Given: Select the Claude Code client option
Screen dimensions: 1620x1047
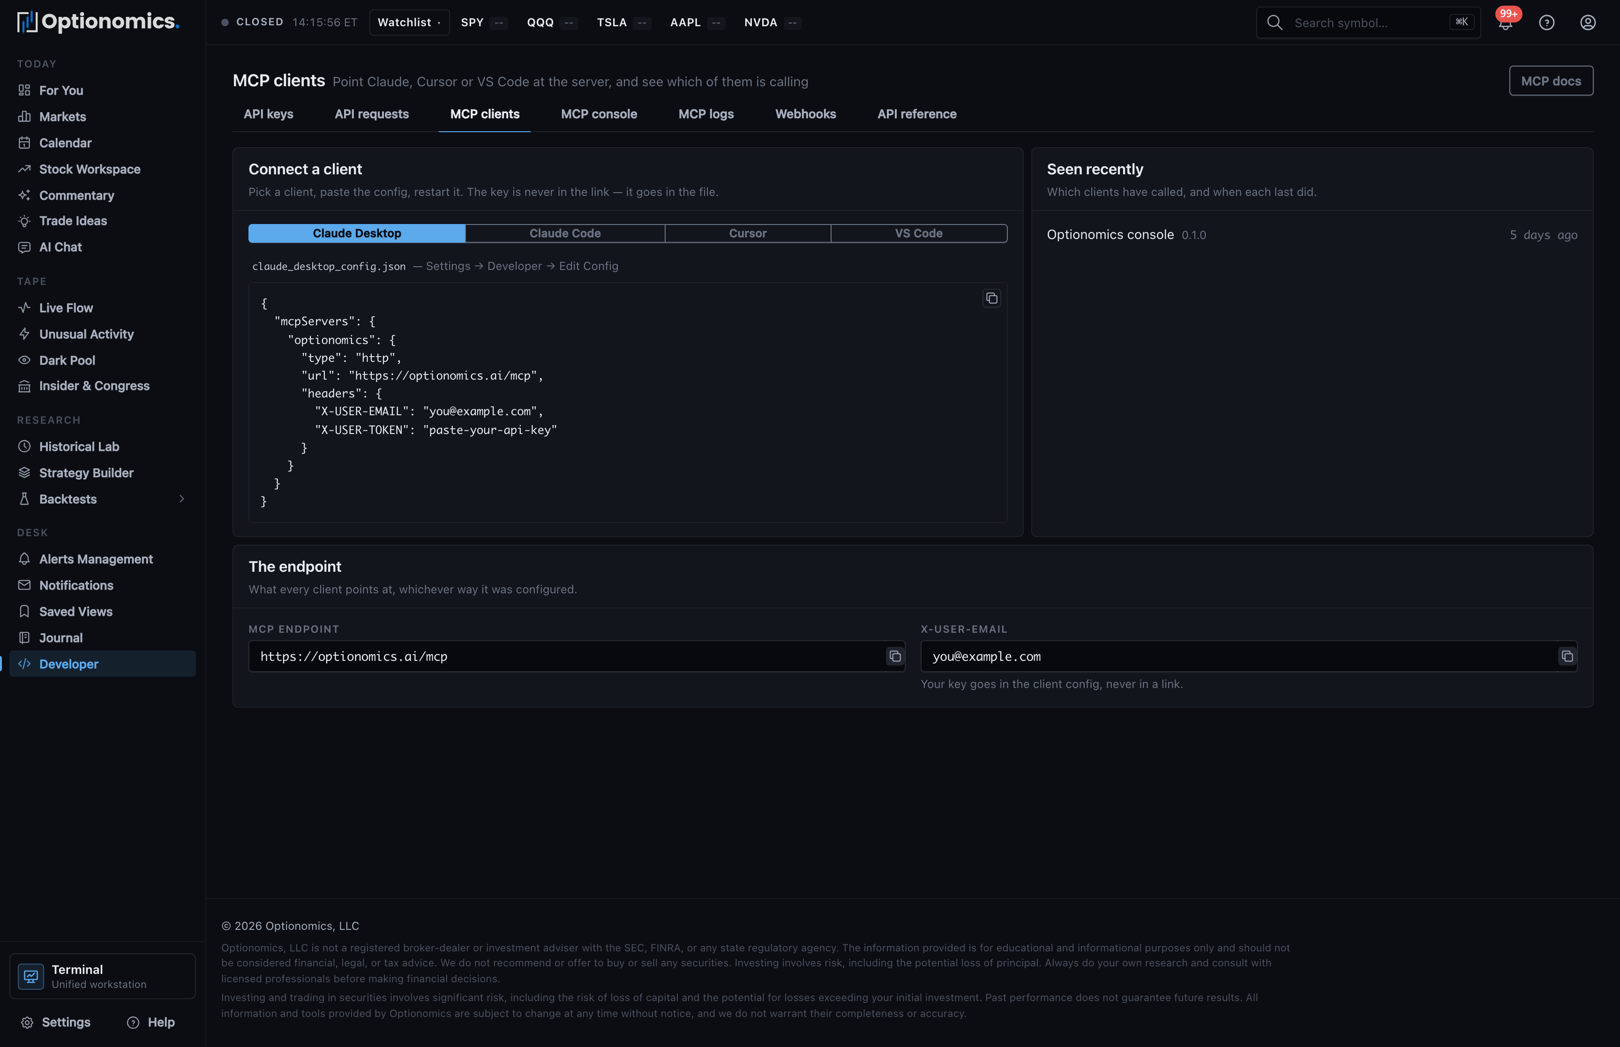Looking at the screenshot, I should coord(565,233).
